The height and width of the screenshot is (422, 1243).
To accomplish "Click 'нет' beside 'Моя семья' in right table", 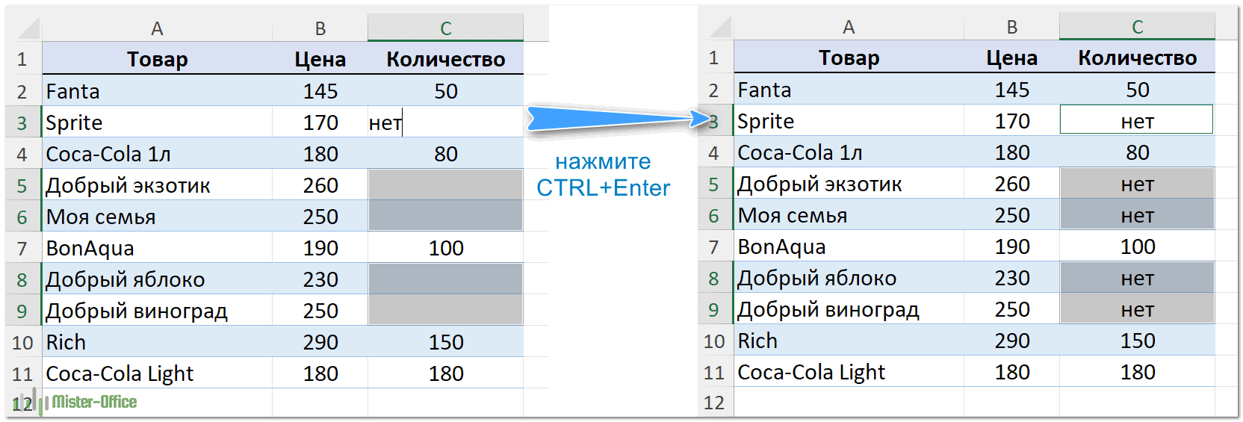I will [1137, 215].
